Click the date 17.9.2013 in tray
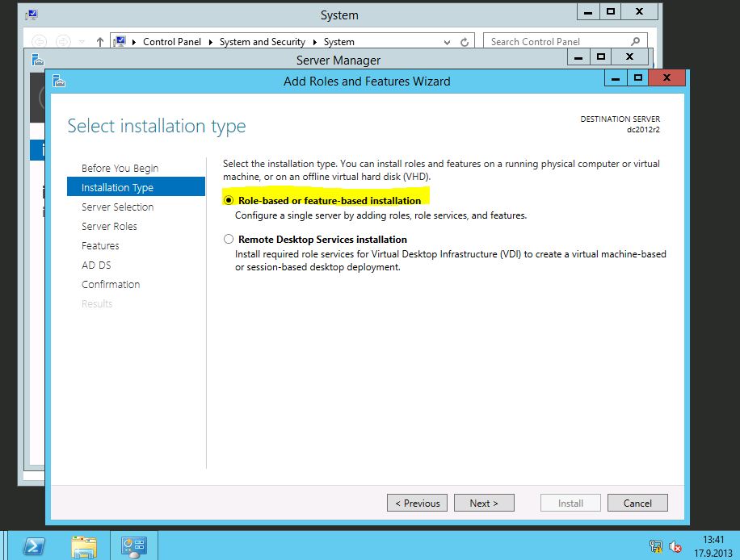The width and height of the screenshot is (740, 560). [713, 553]
